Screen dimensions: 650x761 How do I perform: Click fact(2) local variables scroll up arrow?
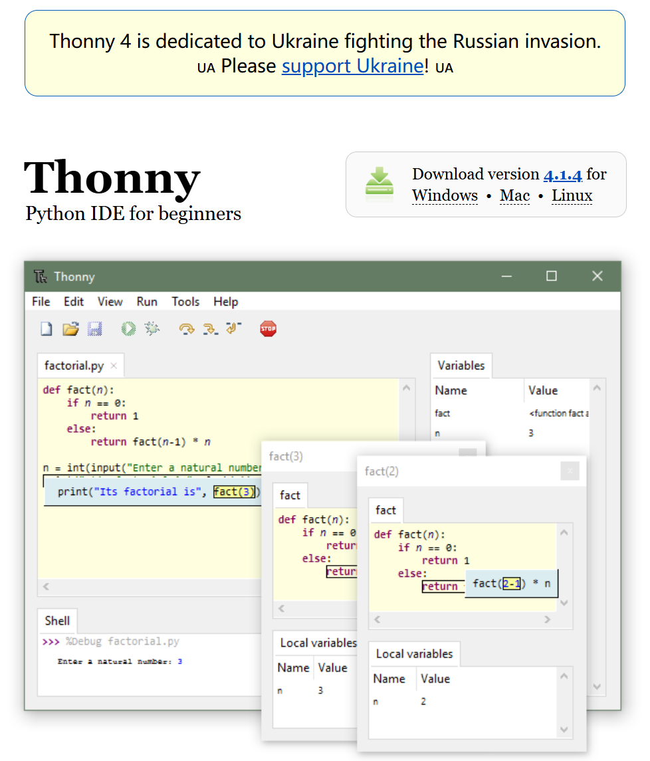coord(564,676)
